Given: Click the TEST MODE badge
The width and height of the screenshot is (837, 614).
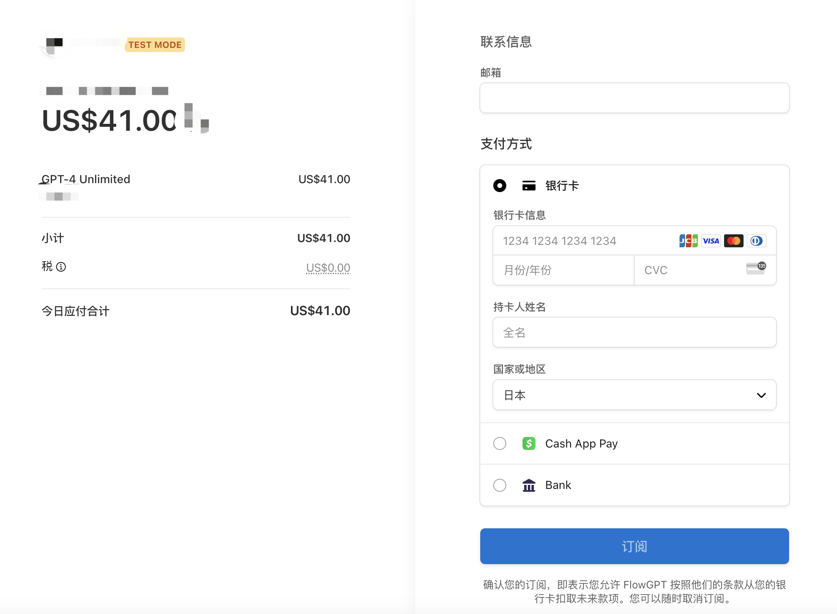Looking at the screenshot, I should pos(155,45).
